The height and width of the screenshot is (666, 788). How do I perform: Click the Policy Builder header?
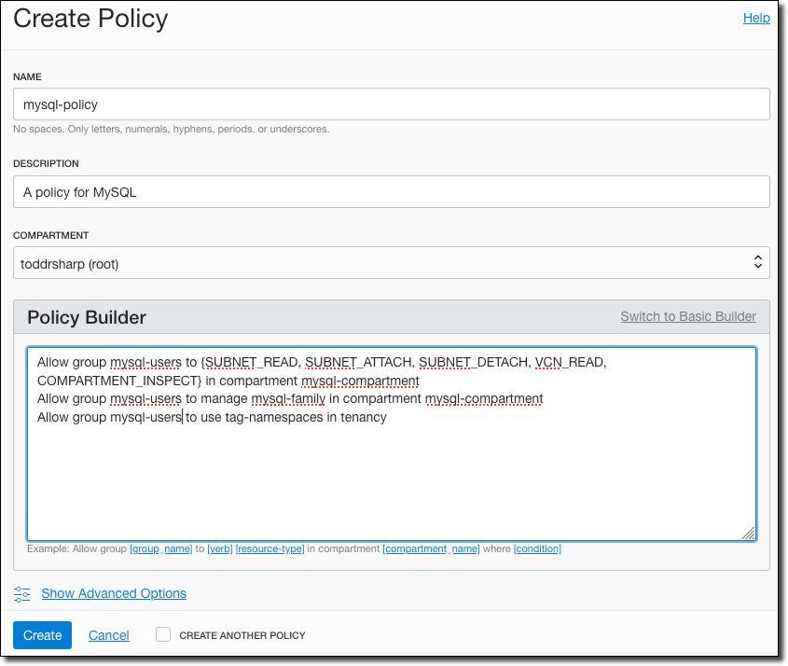tap(87, 317)
